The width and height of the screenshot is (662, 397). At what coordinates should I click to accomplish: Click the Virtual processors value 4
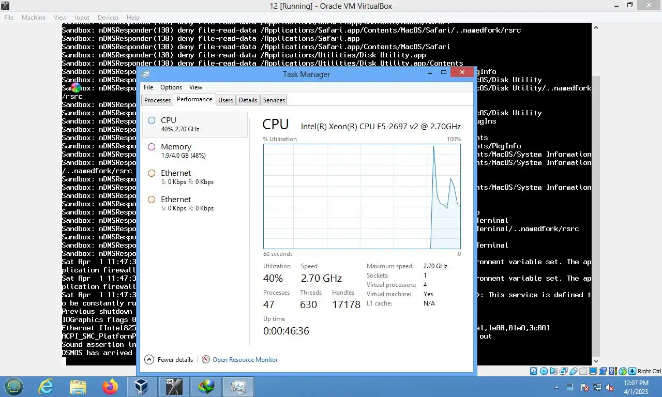425,285
